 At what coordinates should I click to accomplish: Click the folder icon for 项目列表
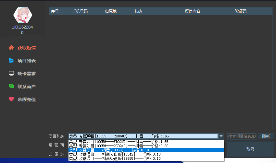coord(11,61)
